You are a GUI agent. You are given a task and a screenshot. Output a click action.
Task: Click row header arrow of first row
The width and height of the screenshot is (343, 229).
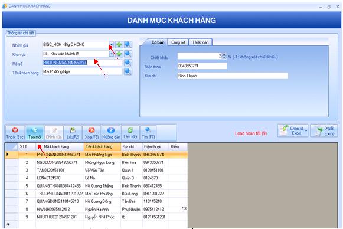click(11, 155)
